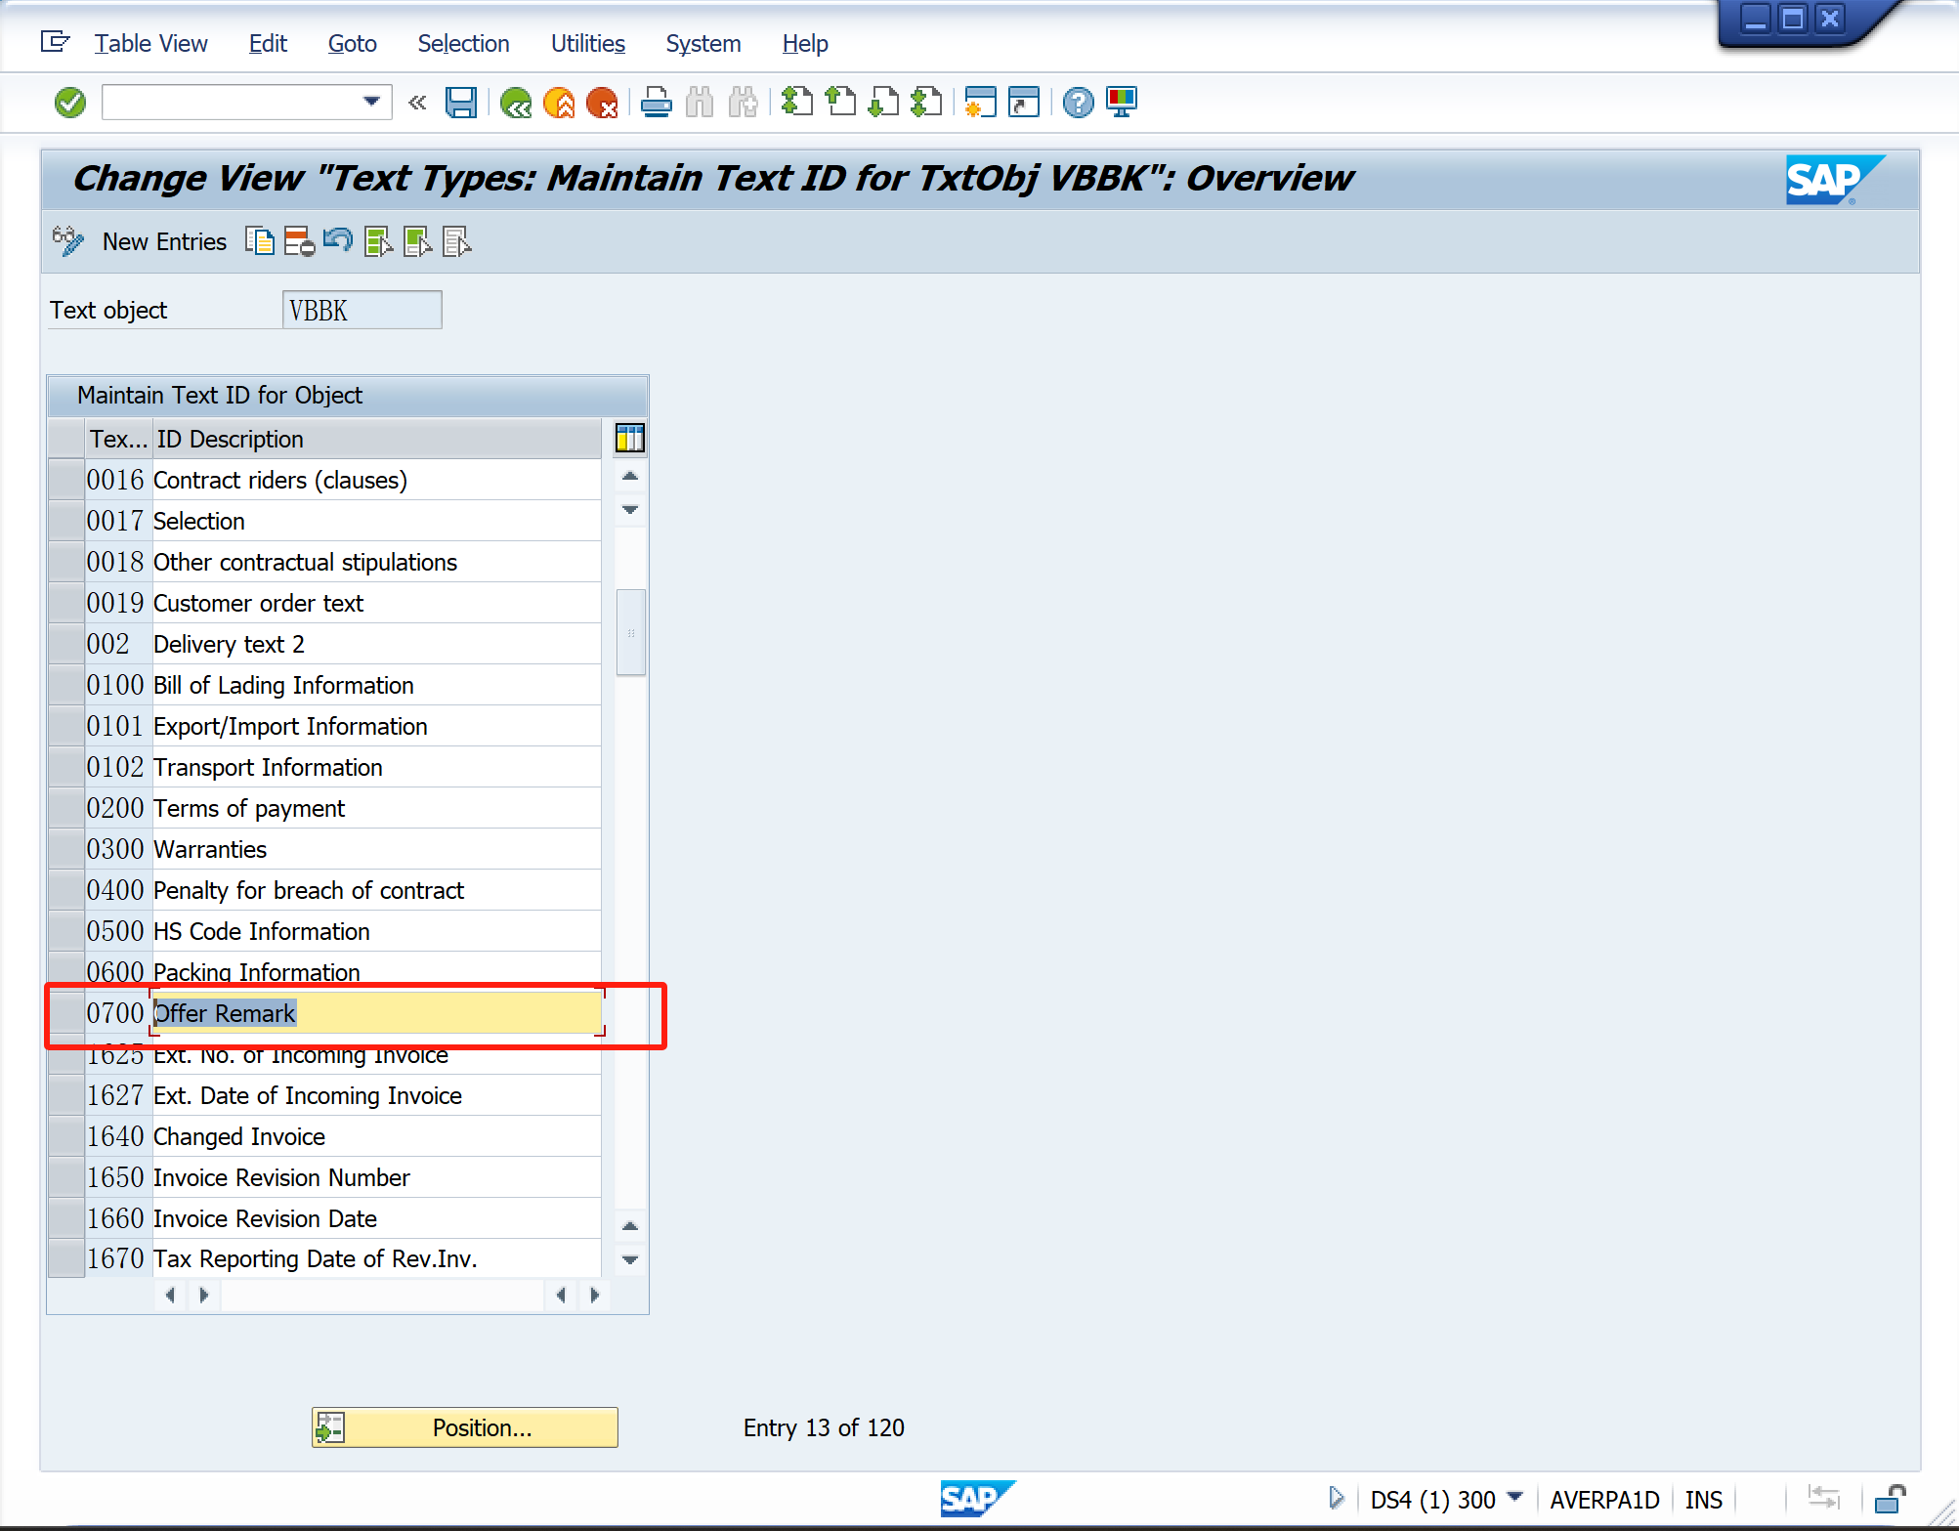This screenshot has width=1959, height=1531.
Task: Click the green Back arrow icon
Action: [x=515, y=102]
